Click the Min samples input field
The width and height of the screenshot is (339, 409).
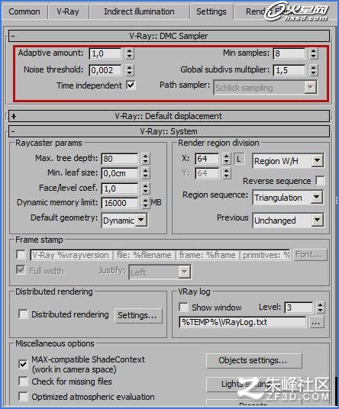coord(289,53)
